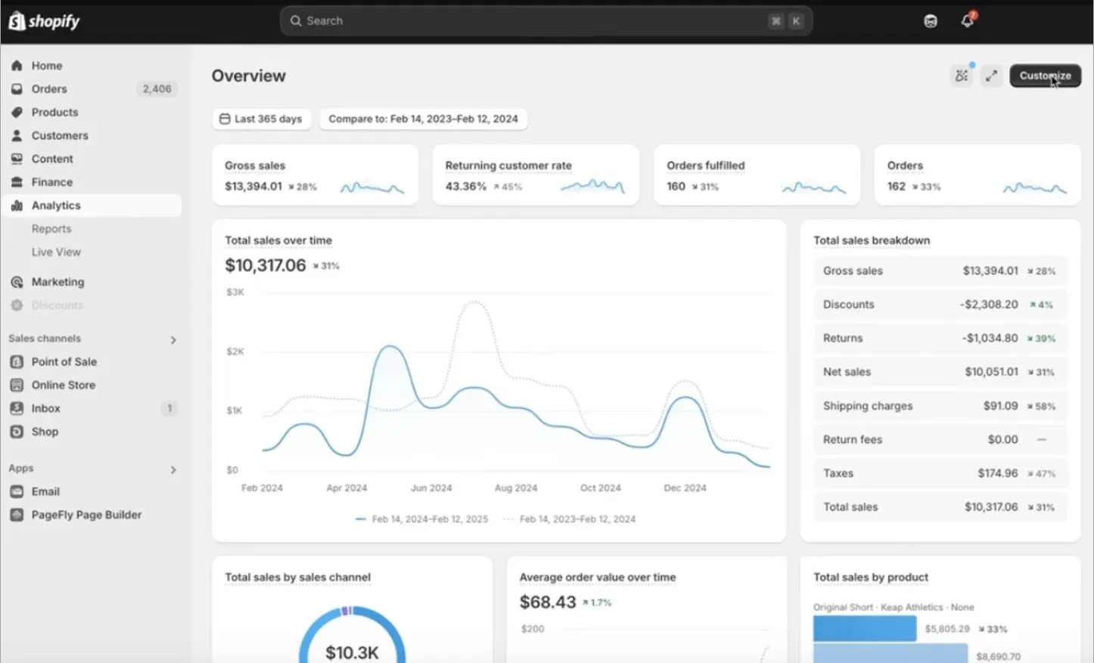Viewport: 1094px width, 663px height.
Task: Click the Shipping charges row
Action: point(940,406)
